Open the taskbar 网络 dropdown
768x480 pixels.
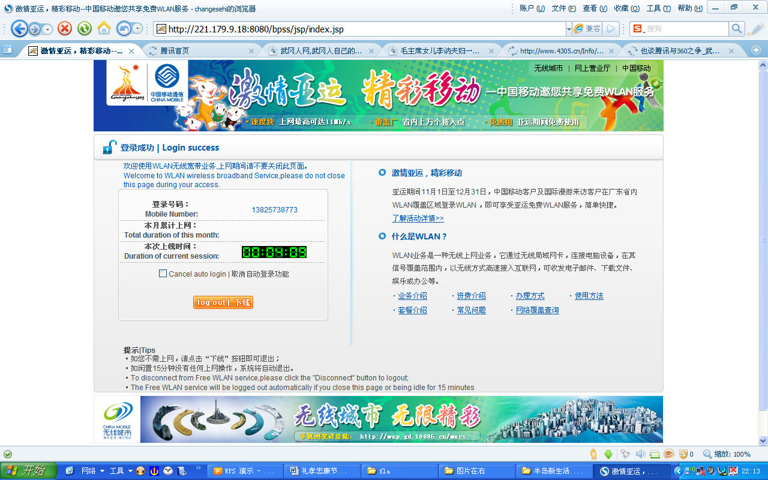92,471
